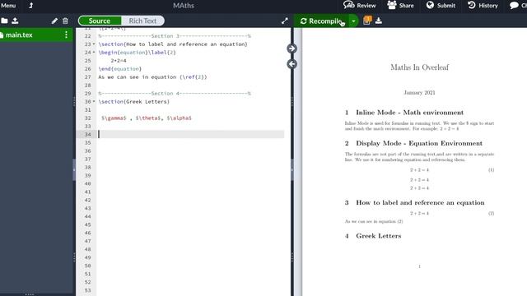Click PDF heading 'Display Mode - Equation Environment'
This screenshot has width=527, height=296.
point(419,143)
